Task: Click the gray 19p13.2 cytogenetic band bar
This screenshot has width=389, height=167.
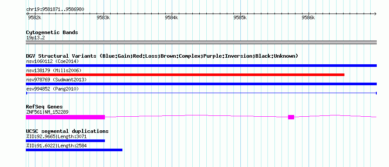Action: (201, 42)
